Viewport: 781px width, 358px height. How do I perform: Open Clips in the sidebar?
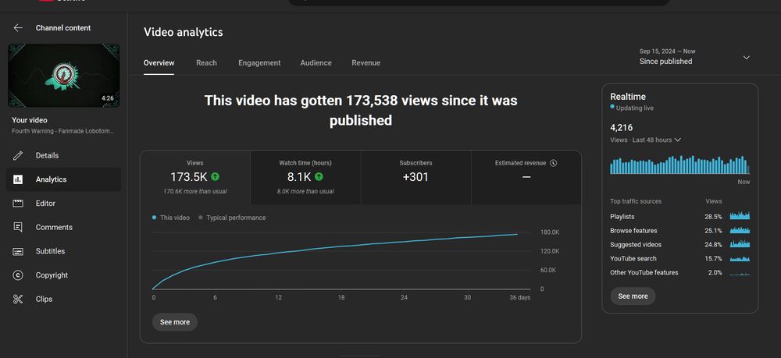coord(64,299)
